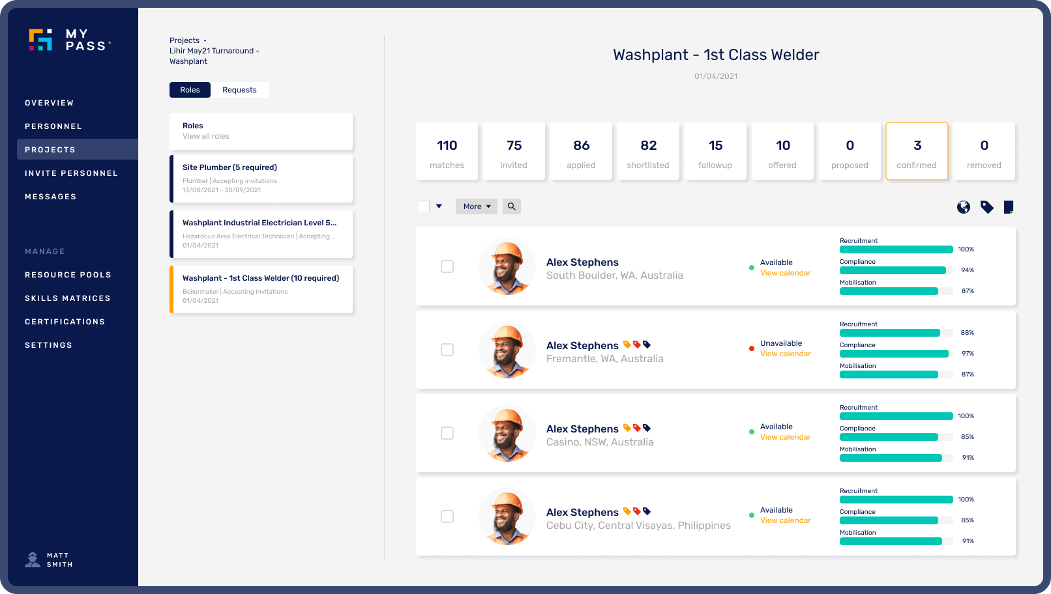The image size is (1051, 594).
Task: Tick the select-all checkbox above the list
Action: (x=424, y=205)
